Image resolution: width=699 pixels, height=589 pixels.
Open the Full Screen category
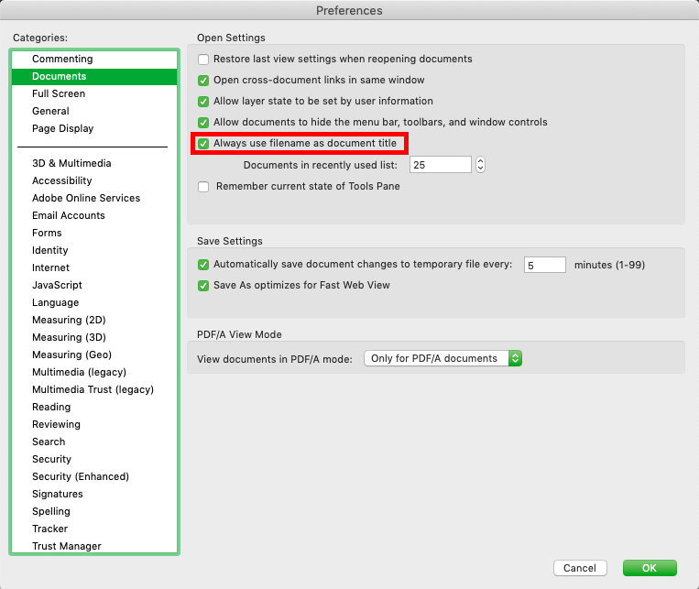coord(59,94)
